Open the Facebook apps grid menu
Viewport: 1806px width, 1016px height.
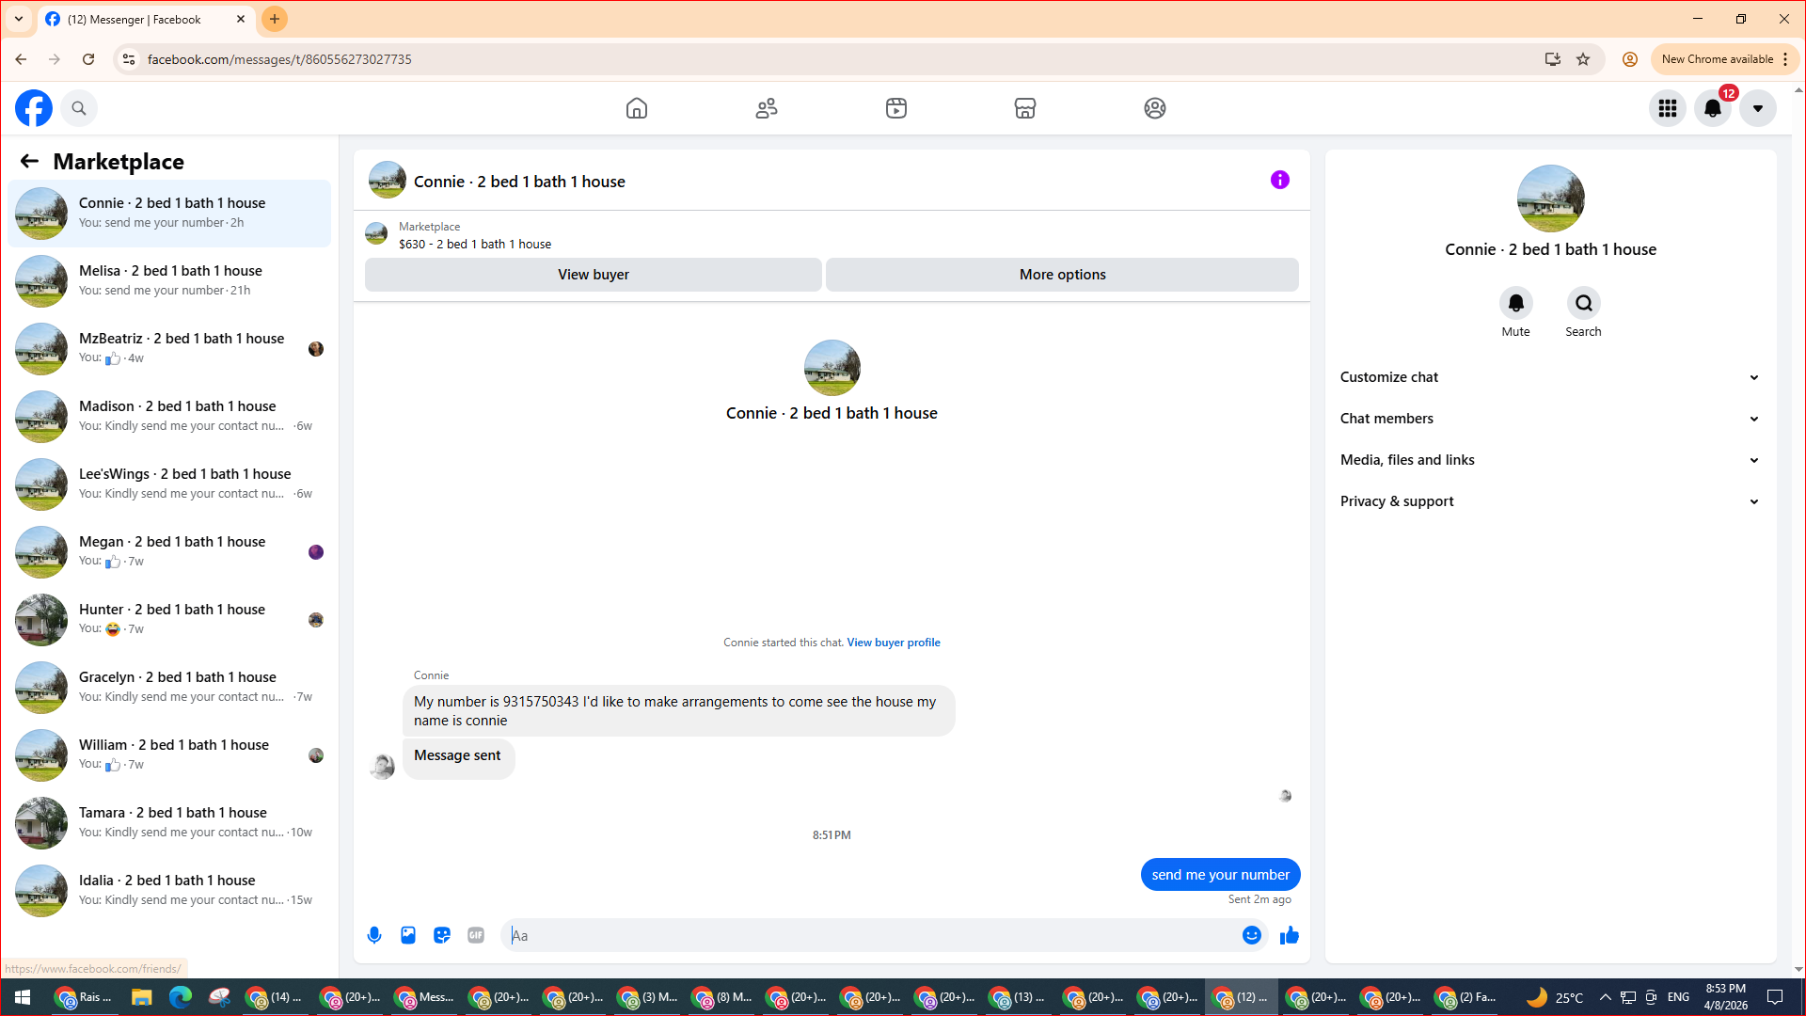coord(1667,108)
